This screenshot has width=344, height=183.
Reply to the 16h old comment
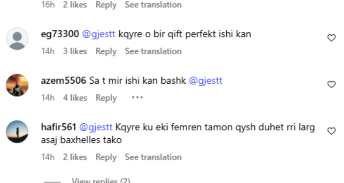pos(106,5)
